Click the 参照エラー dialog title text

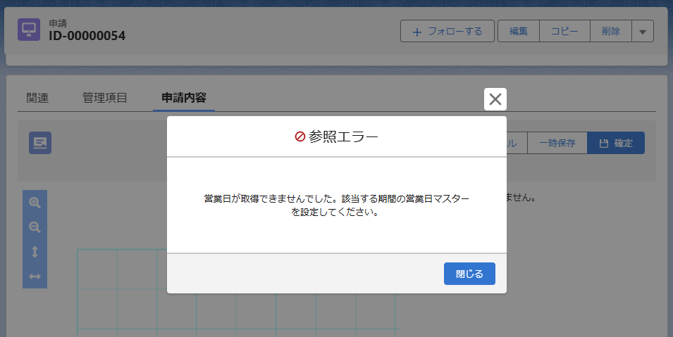(343, 136)
